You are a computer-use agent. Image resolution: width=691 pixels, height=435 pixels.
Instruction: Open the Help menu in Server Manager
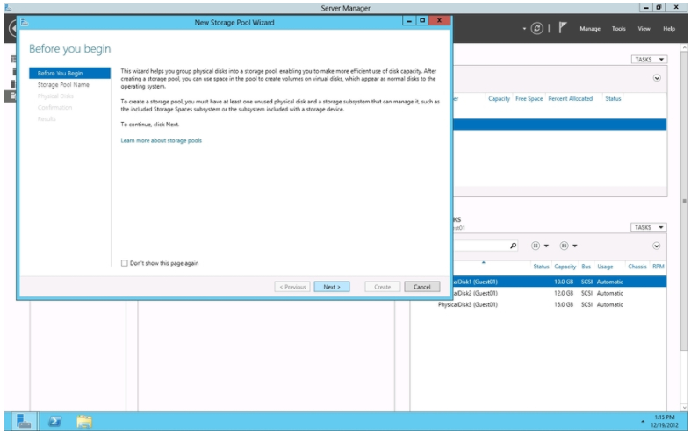pyautogui.click(x=669, y=29)
